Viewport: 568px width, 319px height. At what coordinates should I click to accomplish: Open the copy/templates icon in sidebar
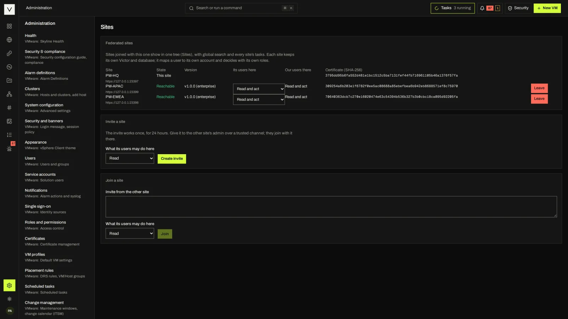[9, 53]
